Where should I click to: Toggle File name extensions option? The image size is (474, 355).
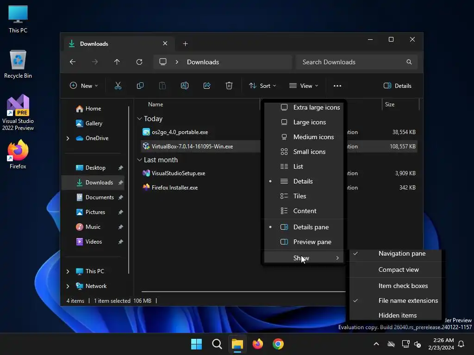395,300
